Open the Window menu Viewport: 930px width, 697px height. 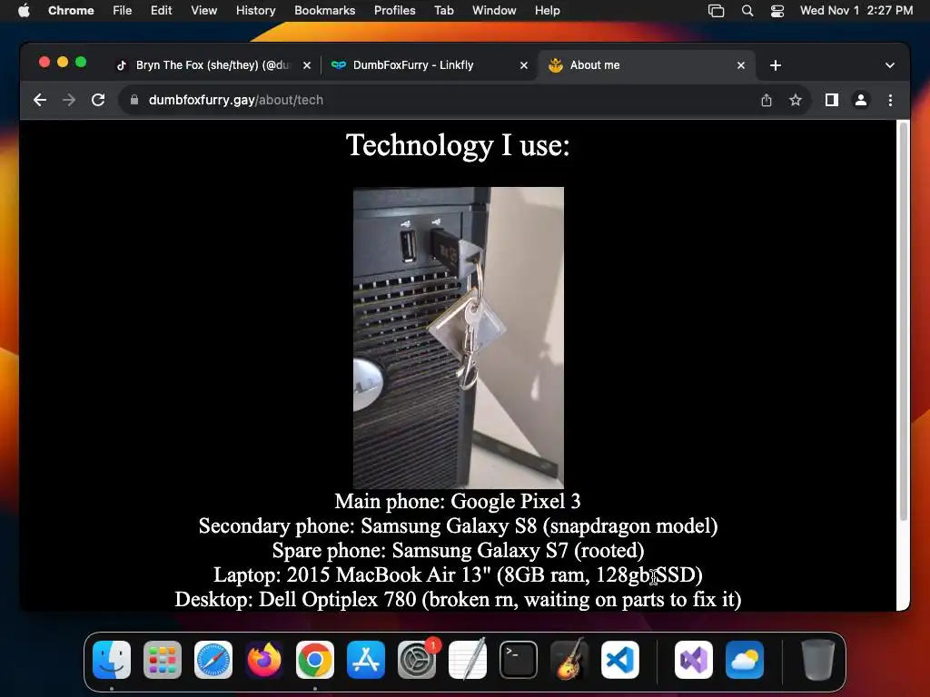(x=494, y=11)
